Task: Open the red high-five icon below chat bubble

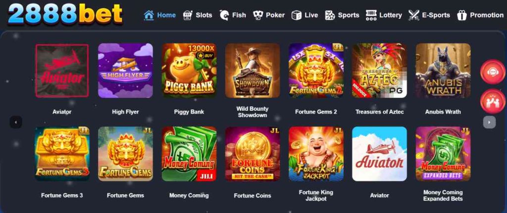Action: (493, 101)
